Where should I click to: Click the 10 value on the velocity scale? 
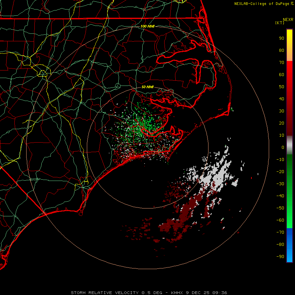click(282, 135)
